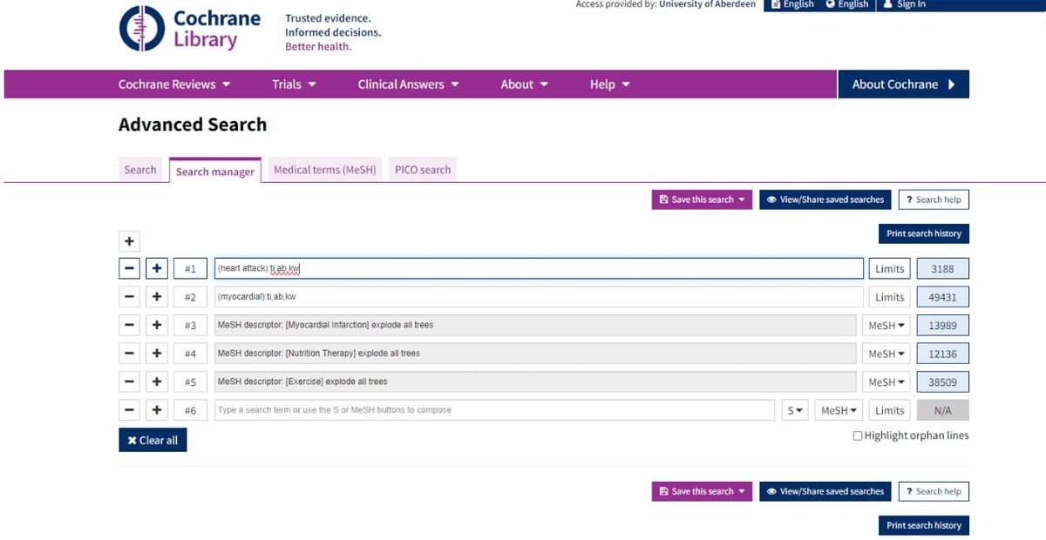
Task: Insert a line after #1 with plus button
Action: 157,269
